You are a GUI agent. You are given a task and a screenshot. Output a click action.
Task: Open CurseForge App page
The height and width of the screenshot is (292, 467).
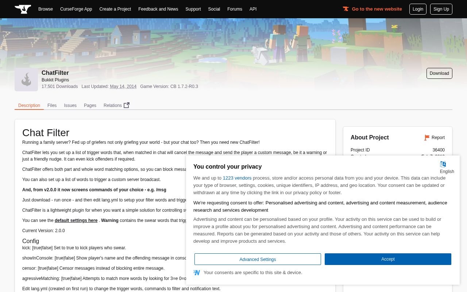[76, 9]
